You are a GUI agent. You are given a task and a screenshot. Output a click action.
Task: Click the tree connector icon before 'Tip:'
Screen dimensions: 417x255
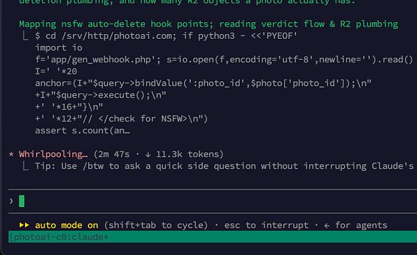tap(25, 166)
